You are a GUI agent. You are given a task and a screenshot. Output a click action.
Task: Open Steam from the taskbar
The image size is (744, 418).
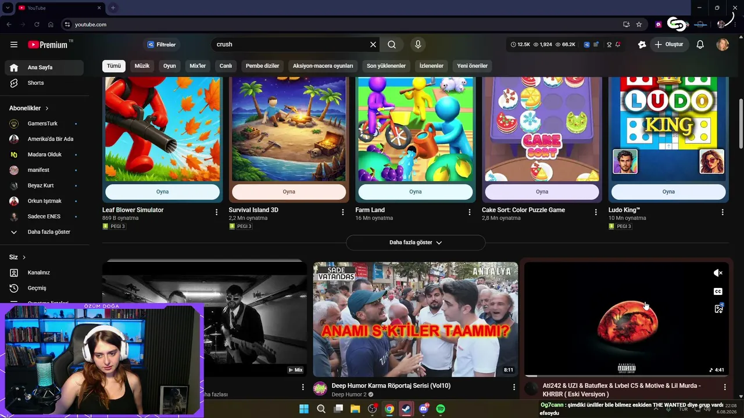[406, 409]
